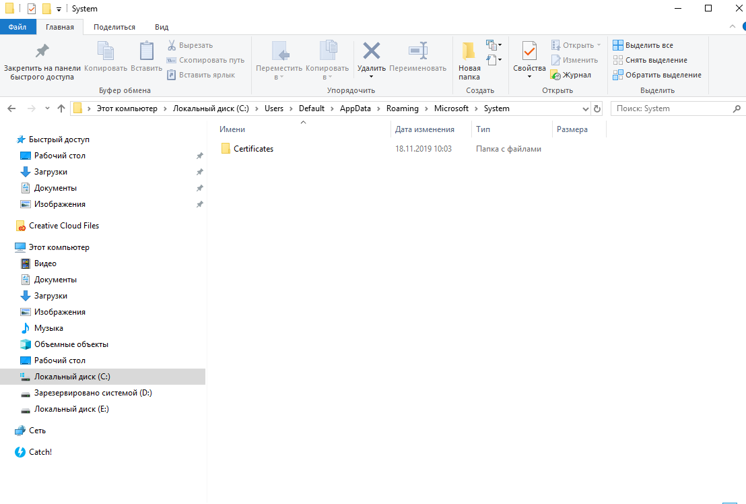The width and height of the screenshot is (746, 504).
Task: Collapse the ribbon with the top-right chevron
Action: [x=733, y=26]
